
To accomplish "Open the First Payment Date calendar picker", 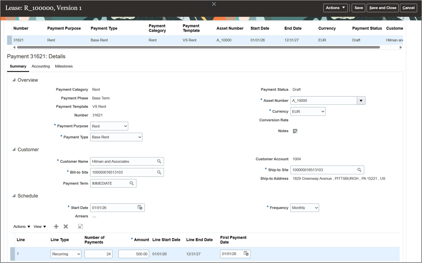I will click(x=246, y=254).
